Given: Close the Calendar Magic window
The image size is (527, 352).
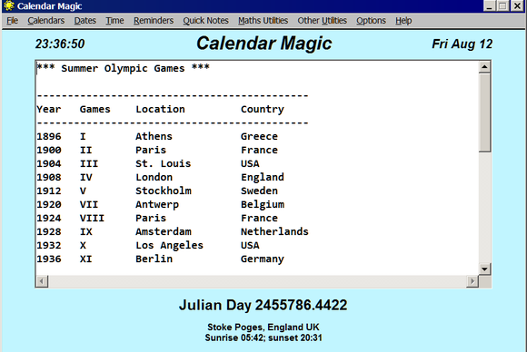Looking at the screenshot, I should (x=518, y=6).
